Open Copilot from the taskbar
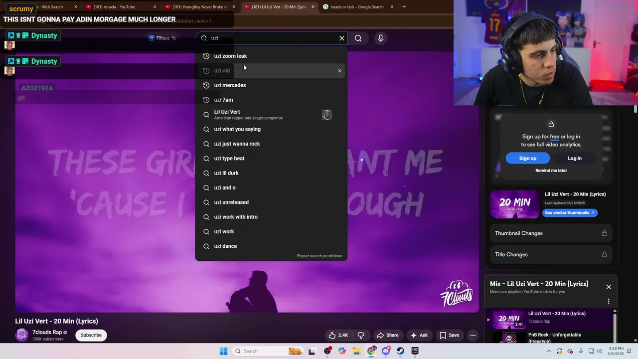Screen dimensions: 638x359 click(342, 351)
